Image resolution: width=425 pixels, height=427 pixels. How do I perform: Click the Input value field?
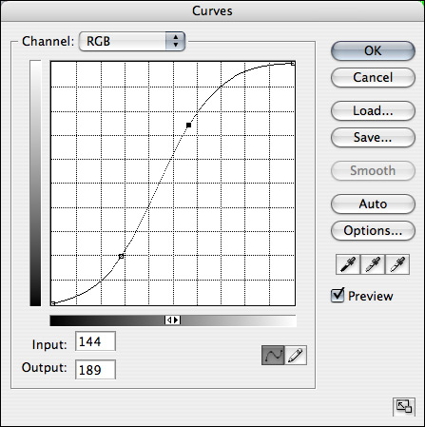[95, 341]
